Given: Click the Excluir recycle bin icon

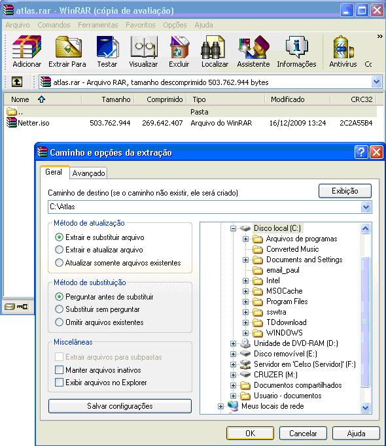Looking at the screenshot, I should [x=179, y=47].
